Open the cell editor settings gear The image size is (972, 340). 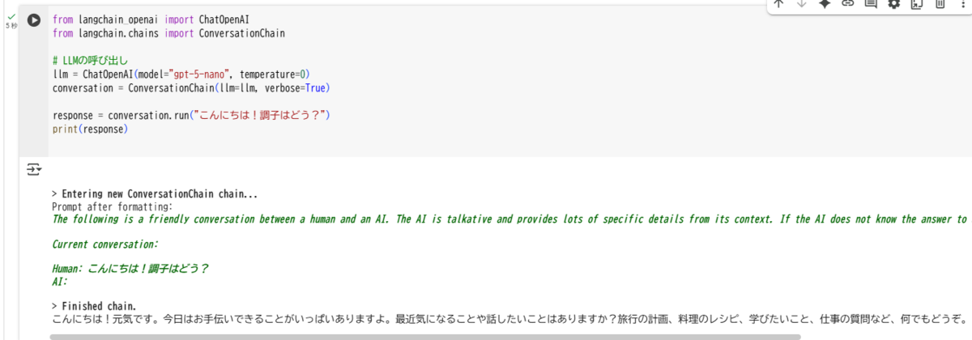pos(894,3)
